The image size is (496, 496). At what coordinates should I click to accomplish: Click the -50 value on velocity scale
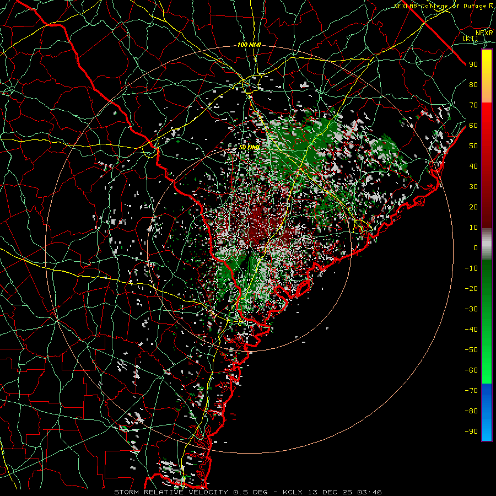pyautogui.click(x=471, y=350)
